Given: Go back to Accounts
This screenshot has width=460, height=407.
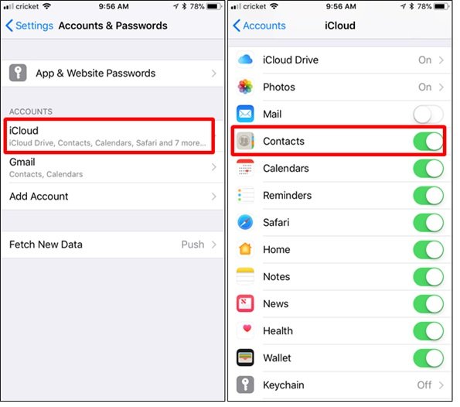Looking at the screenshot, I should [x=259, y=26].
